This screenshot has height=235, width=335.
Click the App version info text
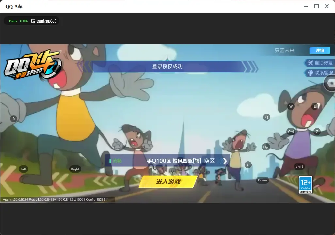pos(56,199)
